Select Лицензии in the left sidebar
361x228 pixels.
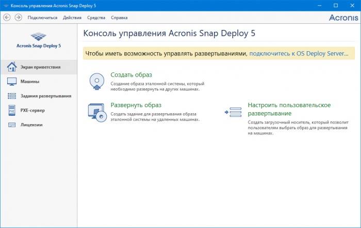pyautogui.click(x=31, y=125)
